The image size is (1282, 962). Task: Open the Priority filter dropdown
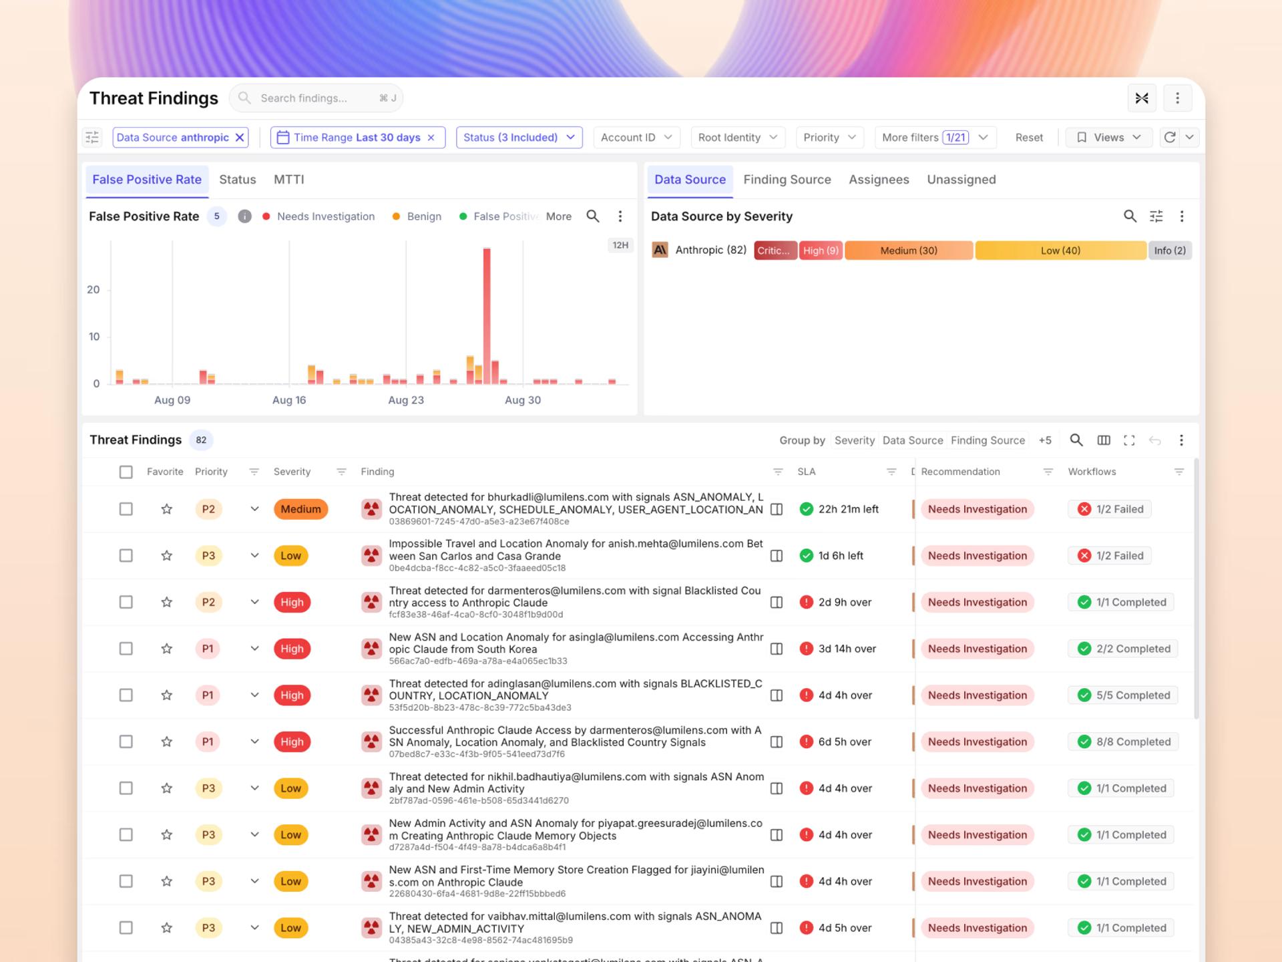tap(830, 138)
